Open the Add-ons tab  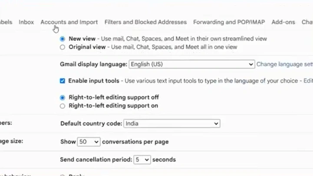(x=283, y=22)
